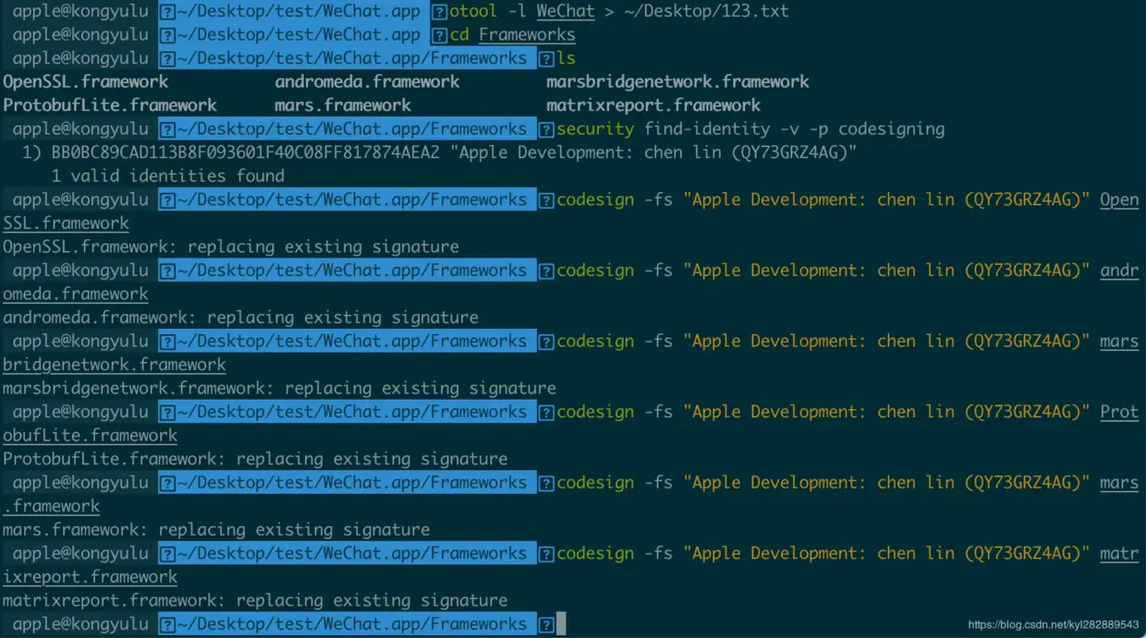
Task: Select andromeda.framework in the ls listing
Action: pos(367,81)
